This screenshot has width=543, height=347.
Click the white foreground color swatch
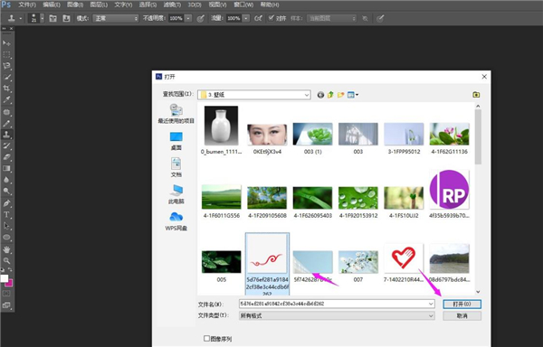coord(4,278)
